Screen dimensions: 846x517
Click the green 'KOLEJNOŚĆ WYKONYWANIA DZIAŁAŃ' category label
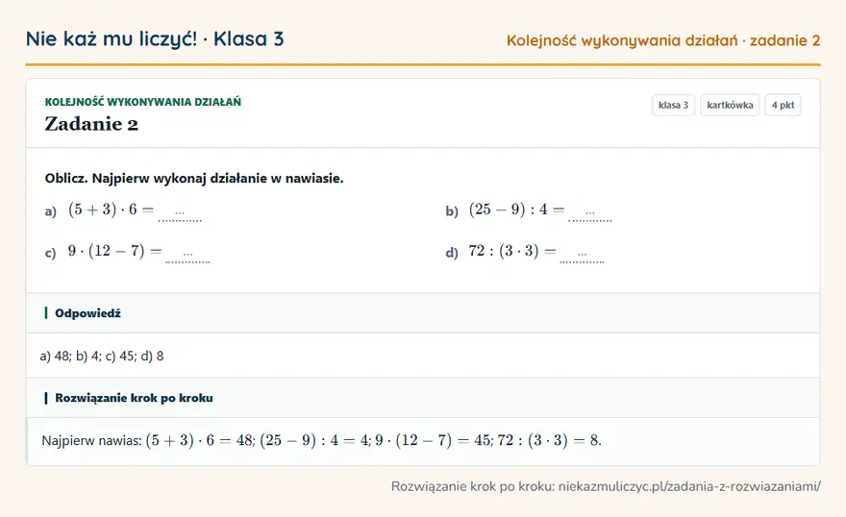(143, 102)
